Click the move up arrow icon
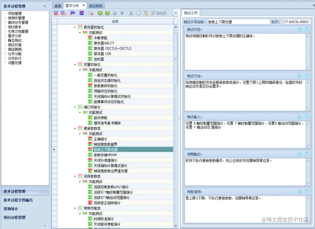315x229 pixels. pyautogui.click(x=115, y=13)
